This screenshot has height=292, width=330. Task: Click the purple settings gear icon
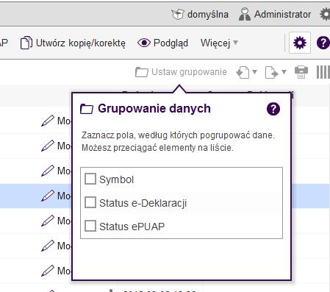tap(300, 43)
